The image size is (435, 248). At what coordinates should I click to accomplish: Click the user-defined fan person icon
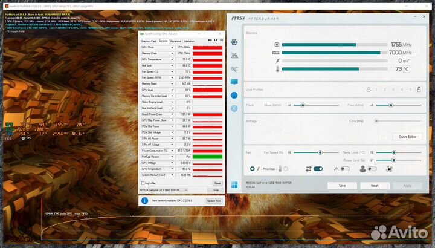(x=362, y=169)
